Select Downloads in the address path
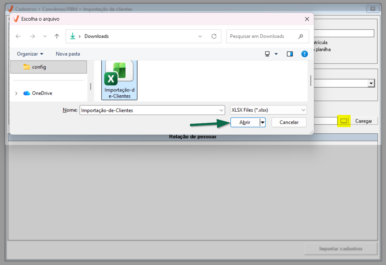 (96, 36)
